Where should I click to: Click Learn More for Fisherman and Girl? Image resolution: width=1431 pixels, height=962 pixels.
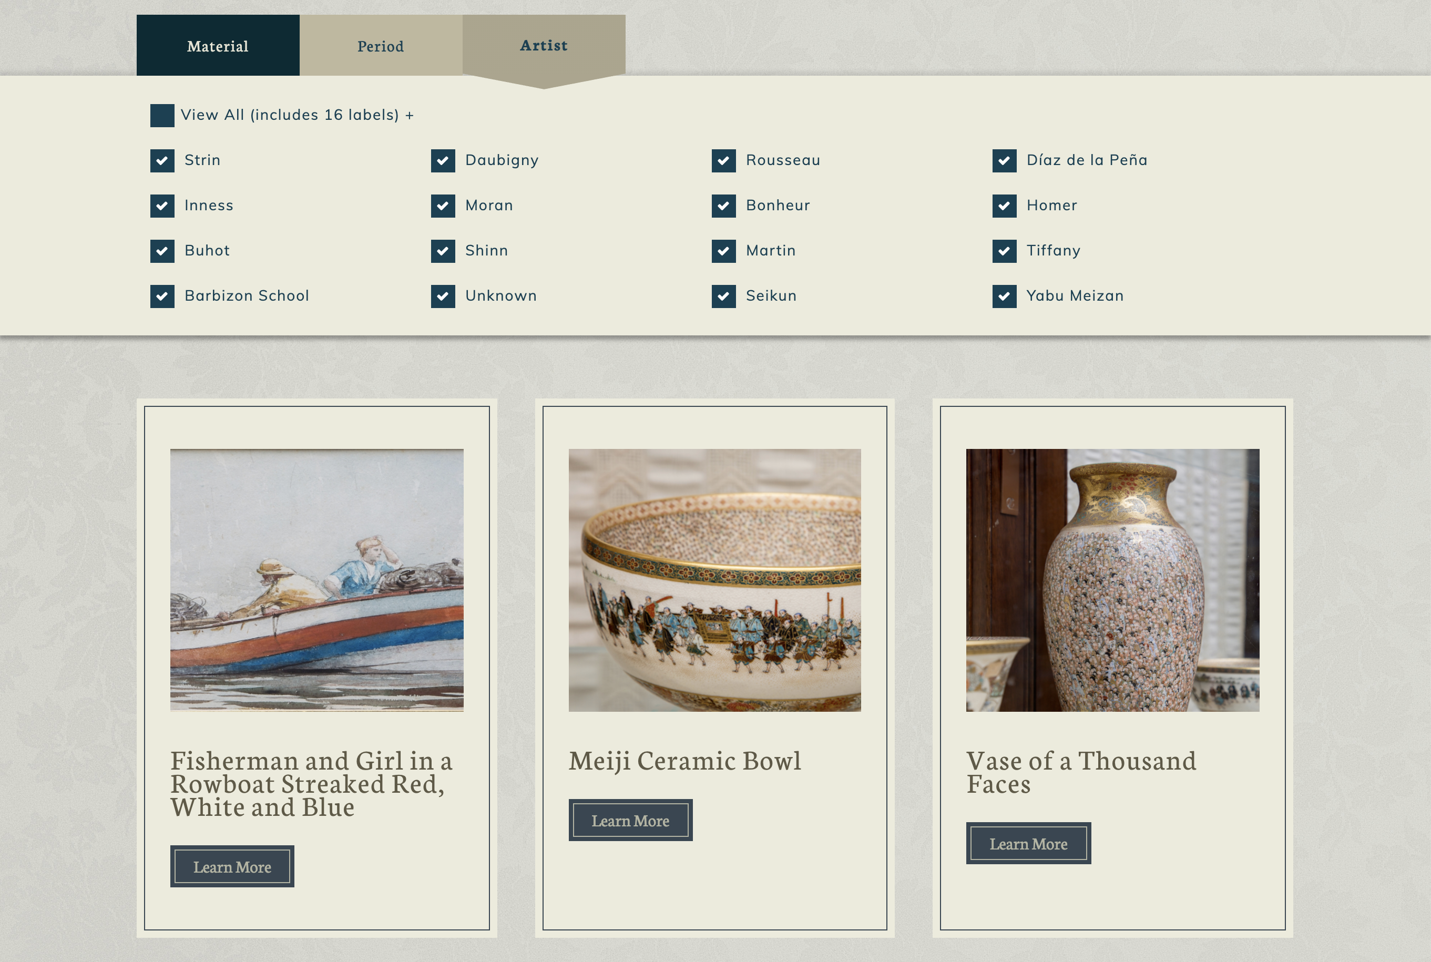tap(232, 866)
